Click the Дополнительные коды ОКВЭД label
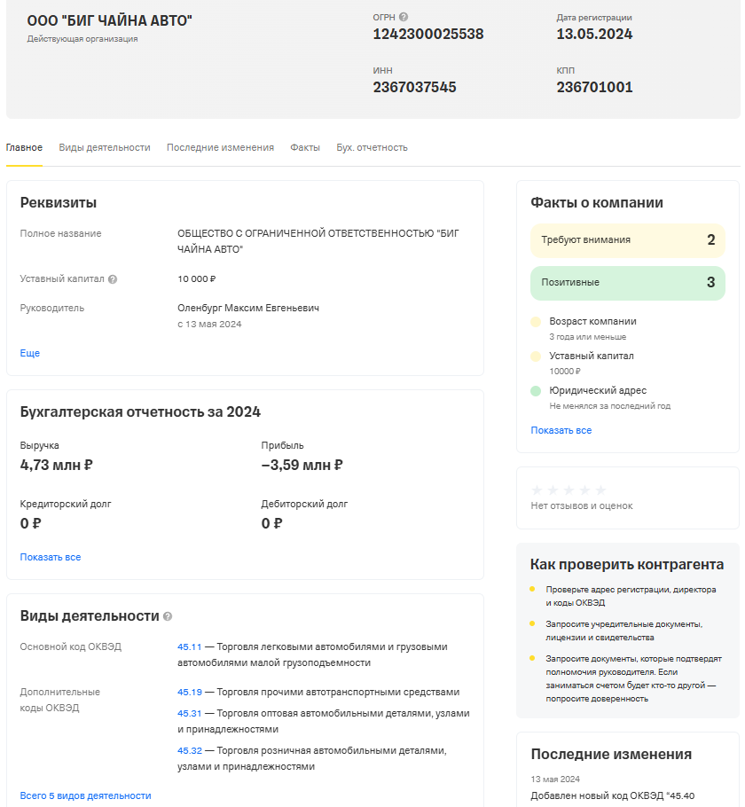 [x=59, y=700]
